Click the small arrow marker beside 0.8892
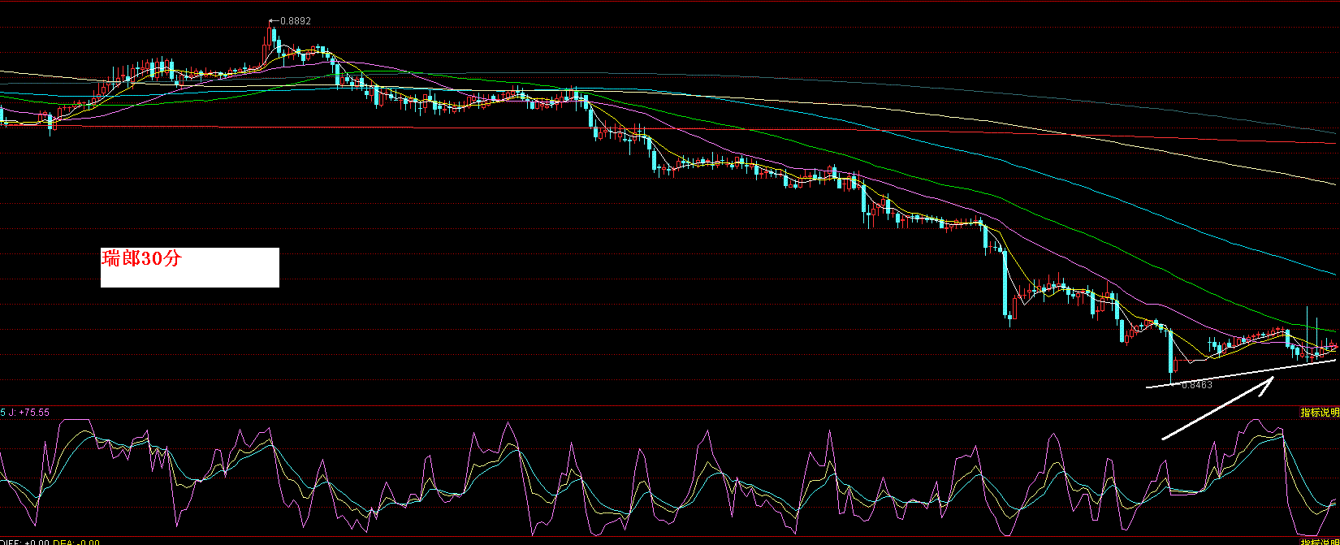1340x545 pixels. coord(273,21)
